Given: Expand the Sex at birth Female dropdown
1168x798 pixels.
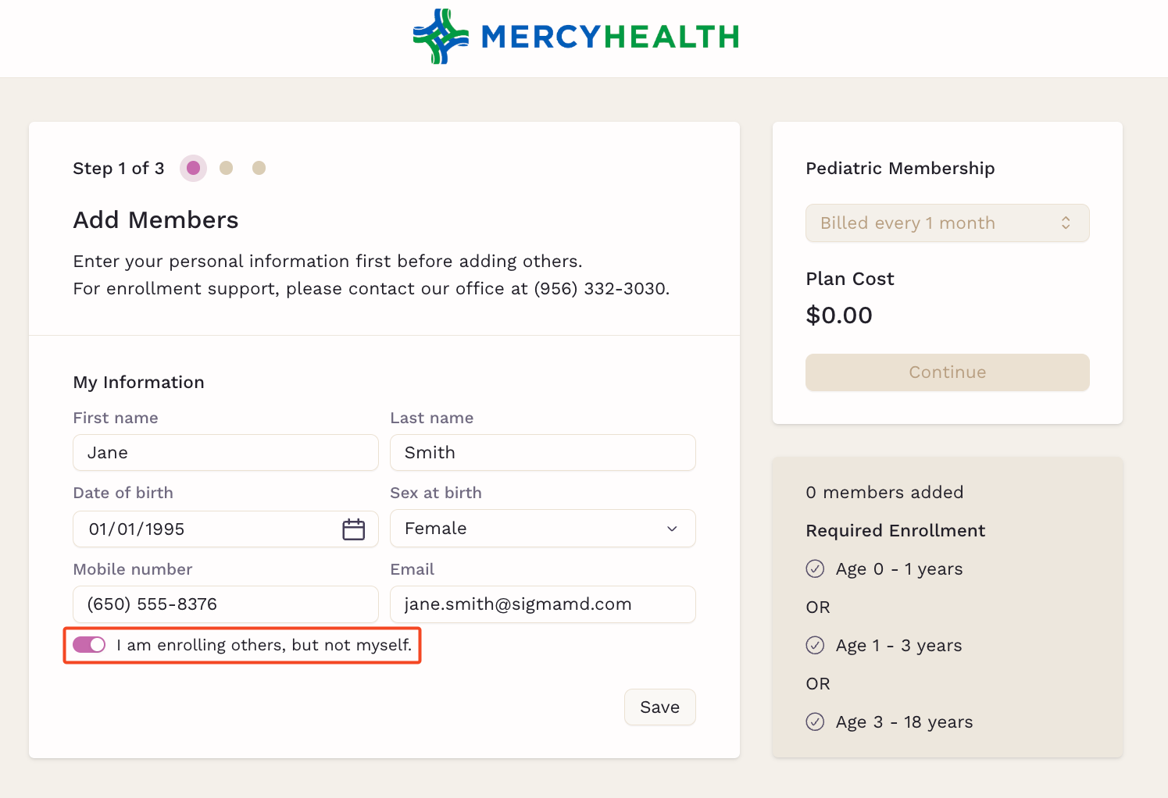Looking at the screenshot, I should pyautogui.click(x=543, y=529).
